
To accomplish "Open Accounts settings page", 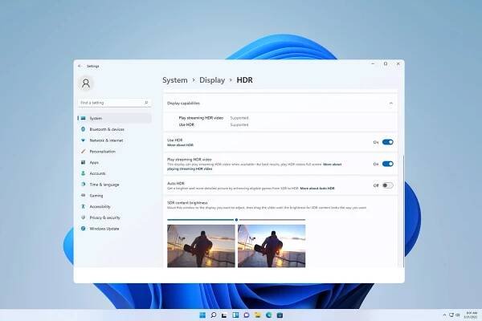I will click(97, 173).
